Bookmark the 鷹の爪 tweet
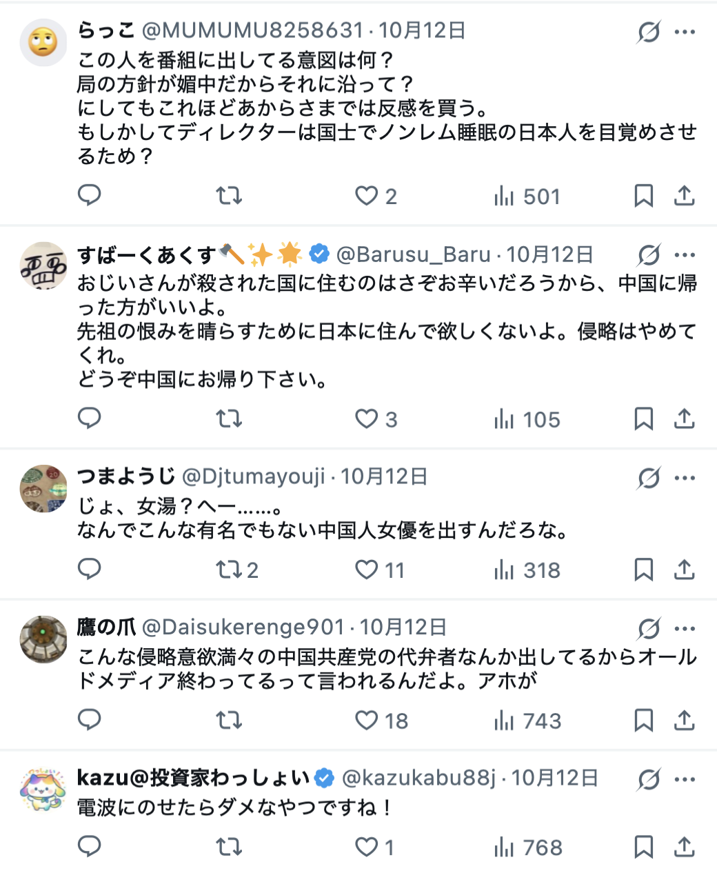Viewport: 717px width, 873px height. (x=643, y=721)
